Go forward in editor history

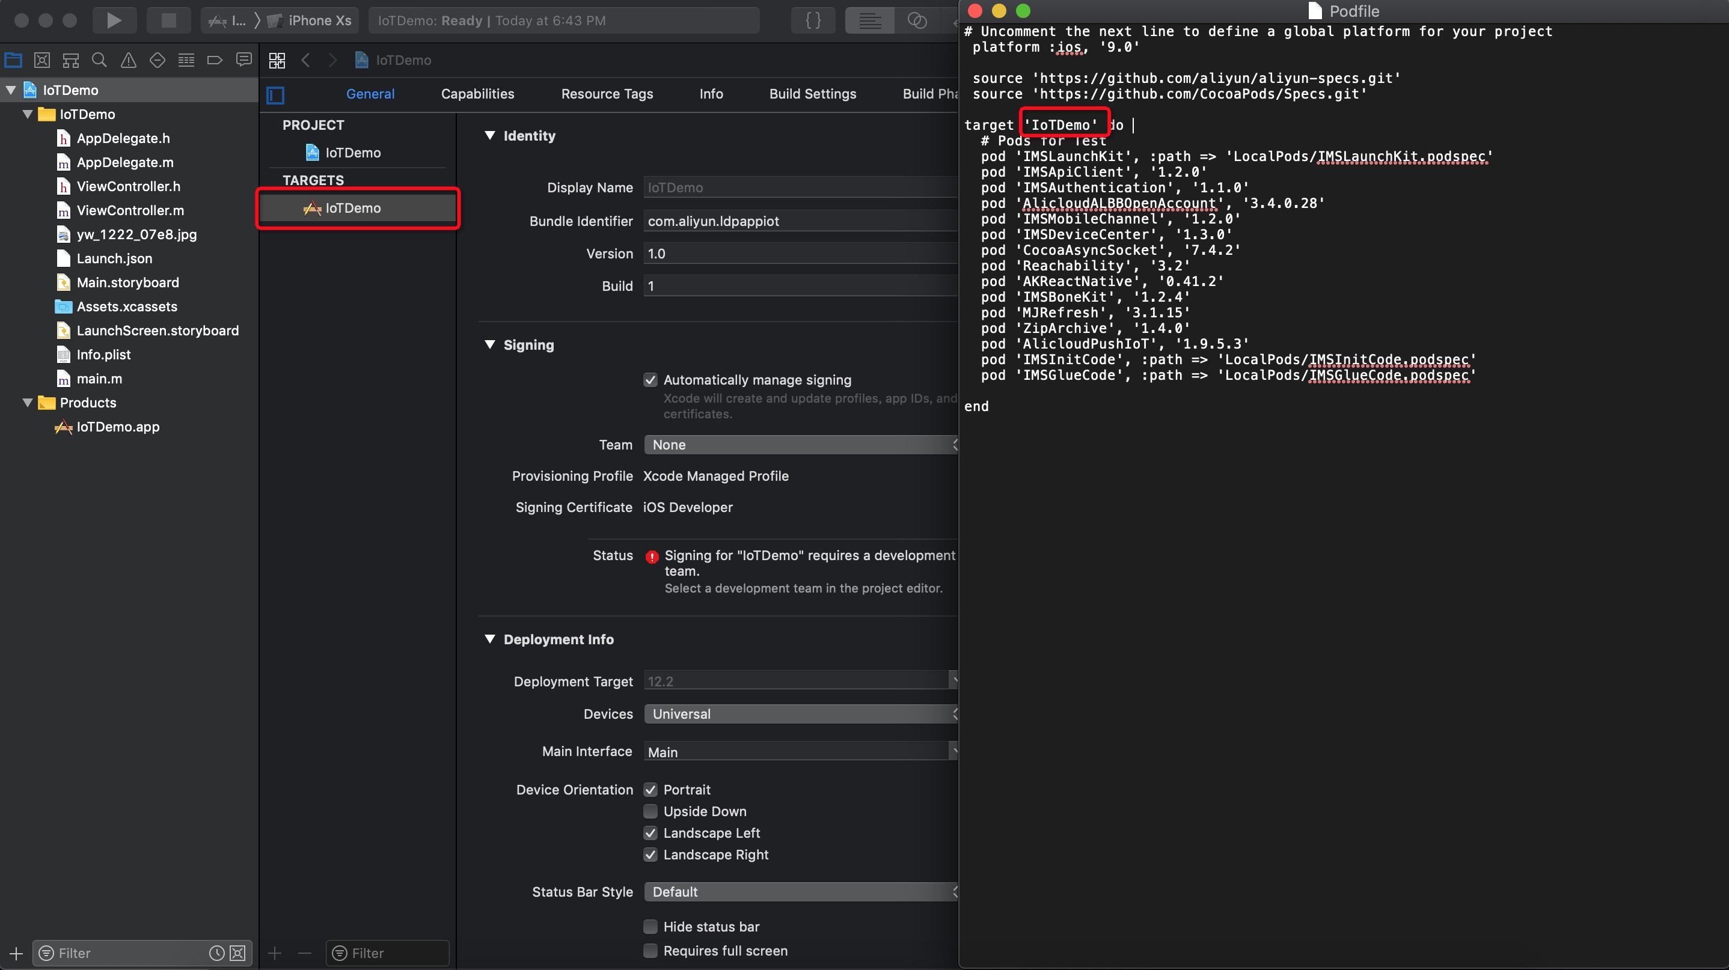coord(333,60)
